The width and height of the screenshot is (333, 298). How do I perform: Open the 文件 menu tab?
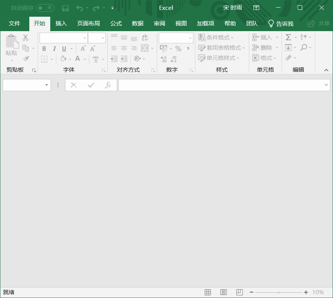point(14,24)
